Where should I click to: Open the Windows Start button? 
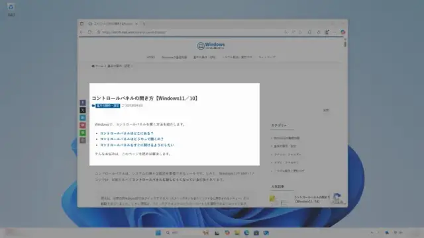(158, 233)
